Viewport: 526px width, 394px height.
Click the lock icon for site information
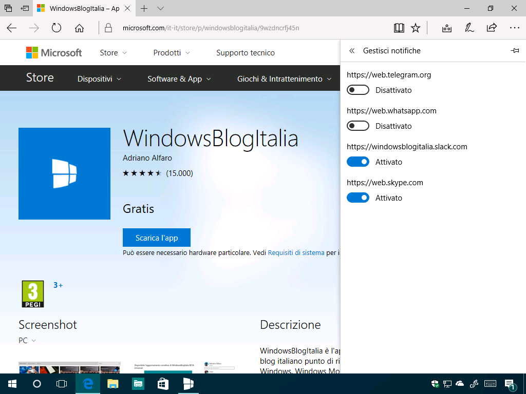[x=108, y=28]
